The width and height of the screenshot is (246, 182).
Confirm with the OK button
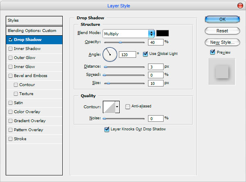click(x=222, y=19)
